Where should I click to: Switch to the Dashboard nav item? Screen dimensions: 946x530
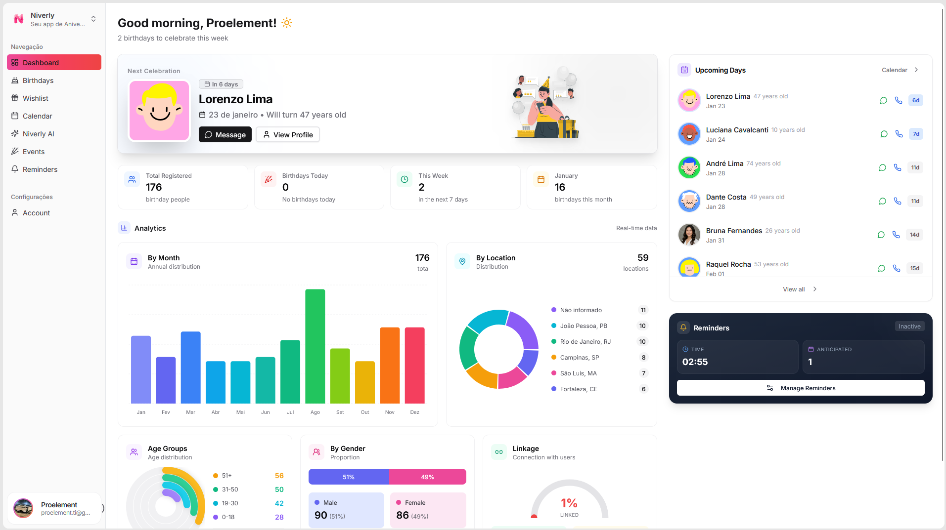click(x=40, y=62)
